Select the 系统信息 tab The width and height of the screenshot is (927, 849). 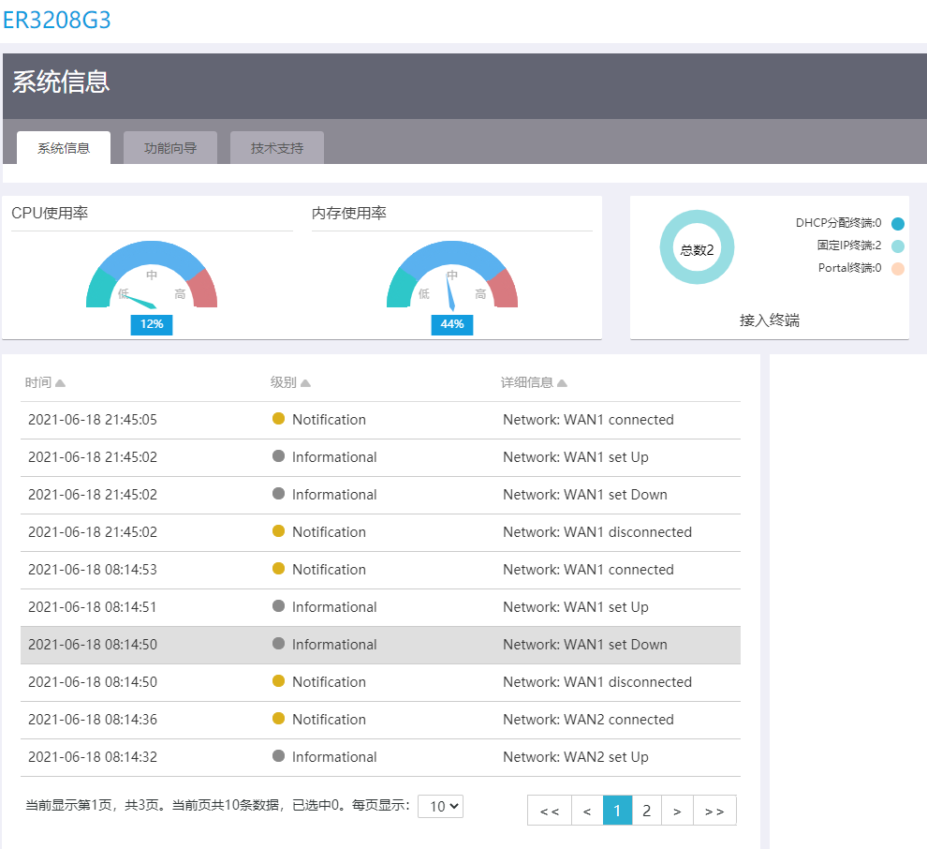point(64,148)
